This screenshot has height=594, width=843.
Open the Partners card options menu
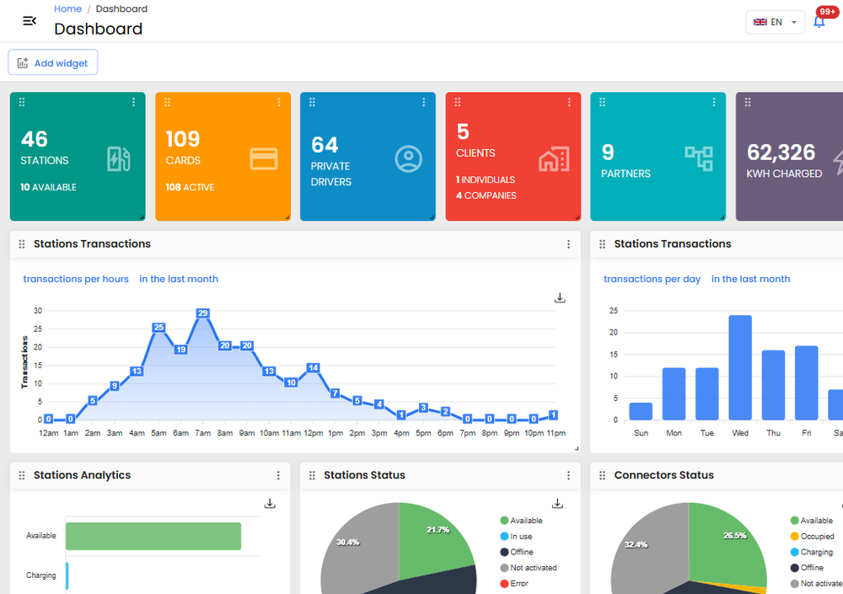coord(714,102)
